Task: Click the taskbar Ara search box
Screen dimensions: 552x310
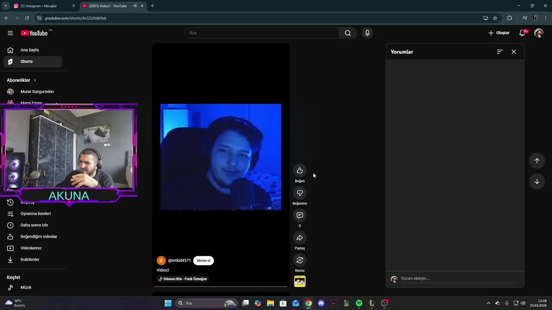Action: (x=207, y=303)
